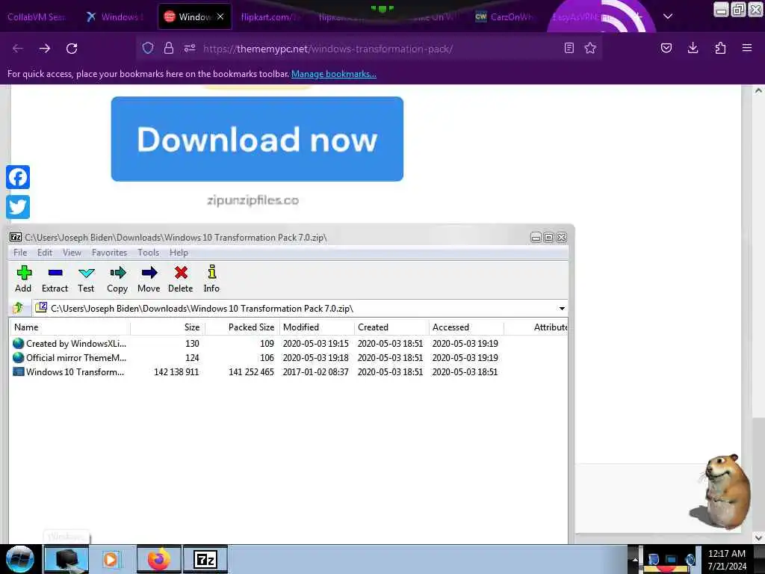Open the Help menu in 7-Zip
Image resolution: width=765 pixels, height=574 pixels.
coord(179,253)
